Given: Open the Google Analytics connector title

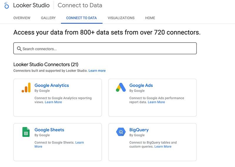Looking at the screenshot, I should click(x=52, y=85).
